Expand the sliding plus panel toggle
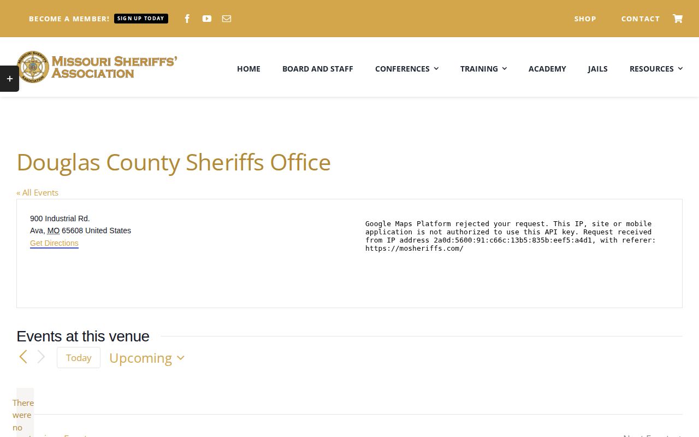The image size is (699, 437). pyautogui.click(x=9, y=79)
